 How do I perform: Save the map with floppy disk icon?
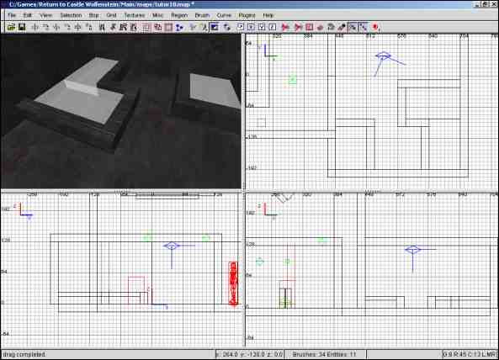tap(22, 28)
